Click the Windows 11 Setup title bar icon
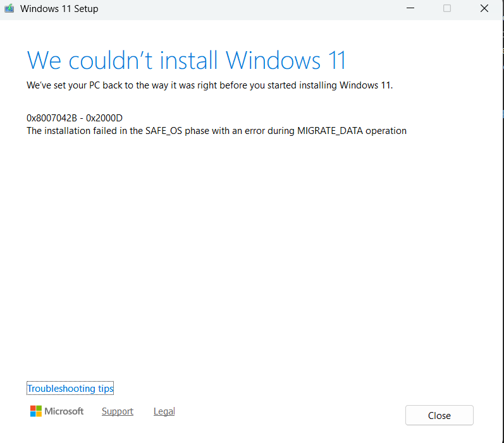The image size is (504, 443). pyautogui.click(x=9, y=8)
